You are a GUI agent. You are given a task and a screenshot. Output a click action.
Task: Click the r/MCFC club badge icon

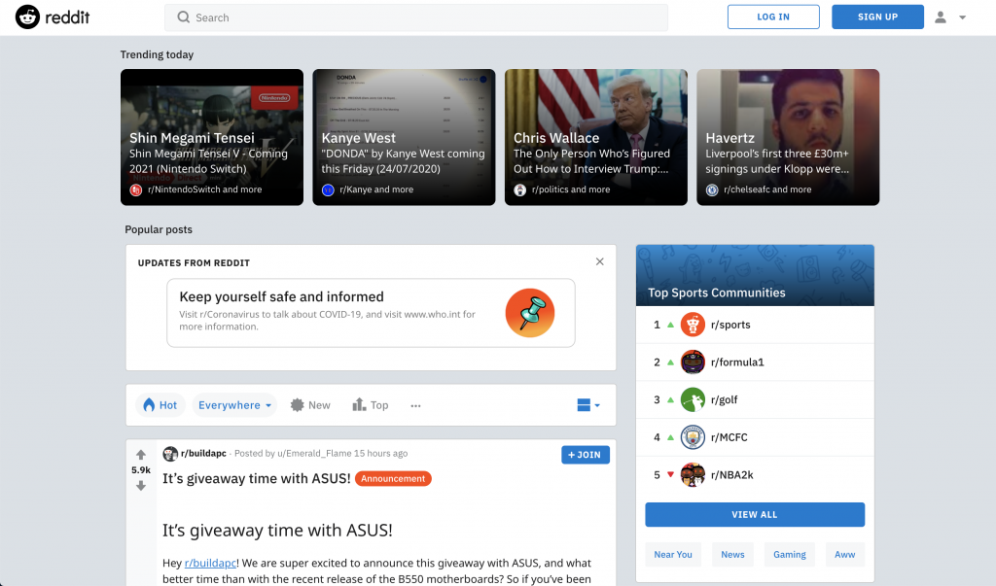693,437
